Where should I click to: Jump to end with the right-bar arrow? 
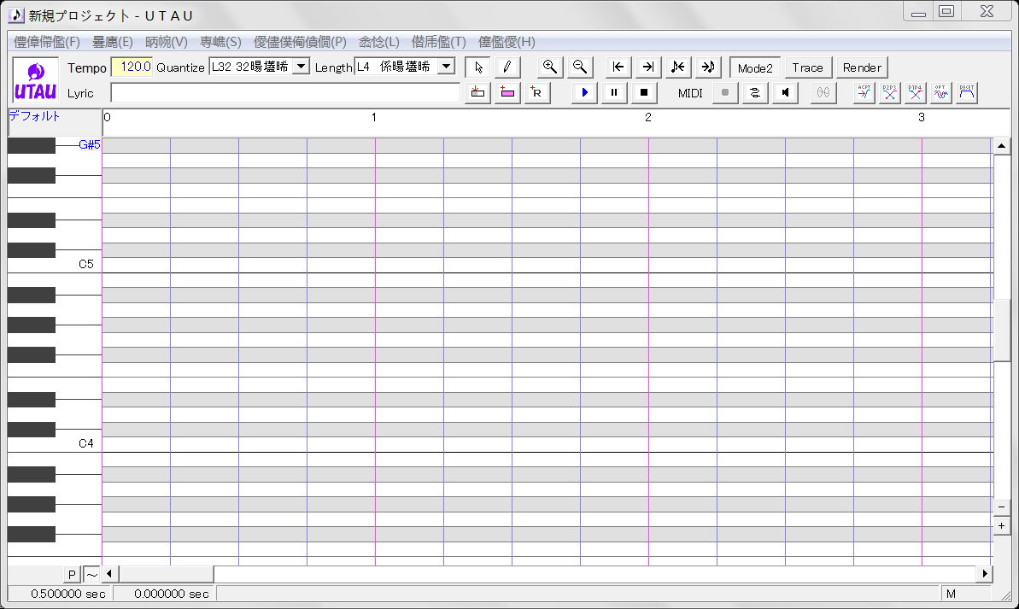click(x=648, y=67)
